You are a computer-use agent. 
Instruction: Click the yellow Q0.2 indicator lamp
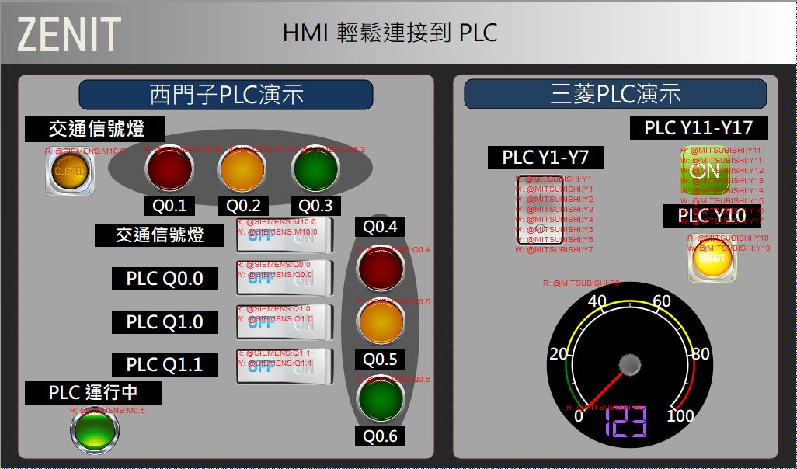click(x=242, y=168)
